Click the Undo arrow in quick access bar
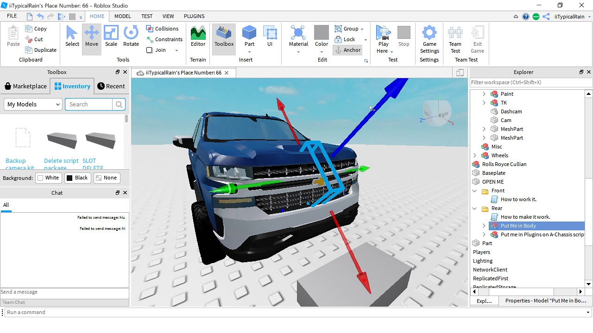Screen dimensions: 593x333 (40, 16)
